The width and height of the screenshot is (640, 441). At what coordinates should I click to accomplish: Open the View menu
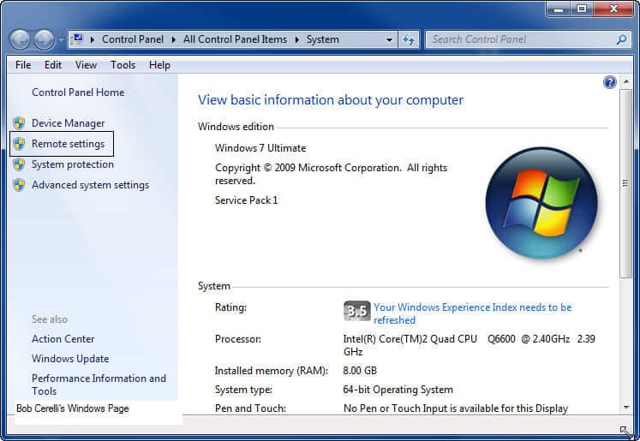tap(86, 65)
